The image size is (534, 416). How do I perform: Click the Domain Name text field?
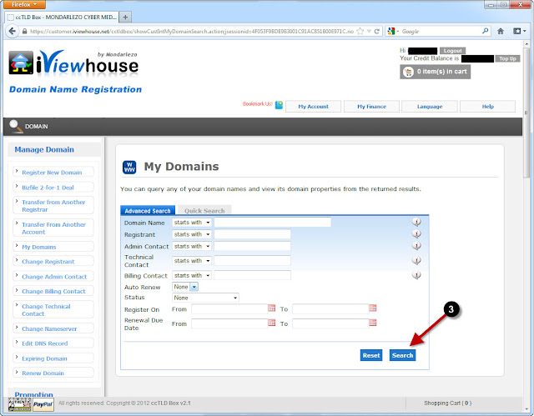click(273, 223)
